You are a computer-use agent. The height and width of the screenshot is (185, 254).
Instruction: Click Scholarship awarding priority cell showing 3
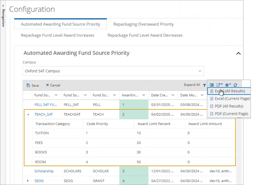[x=134, y=171]
